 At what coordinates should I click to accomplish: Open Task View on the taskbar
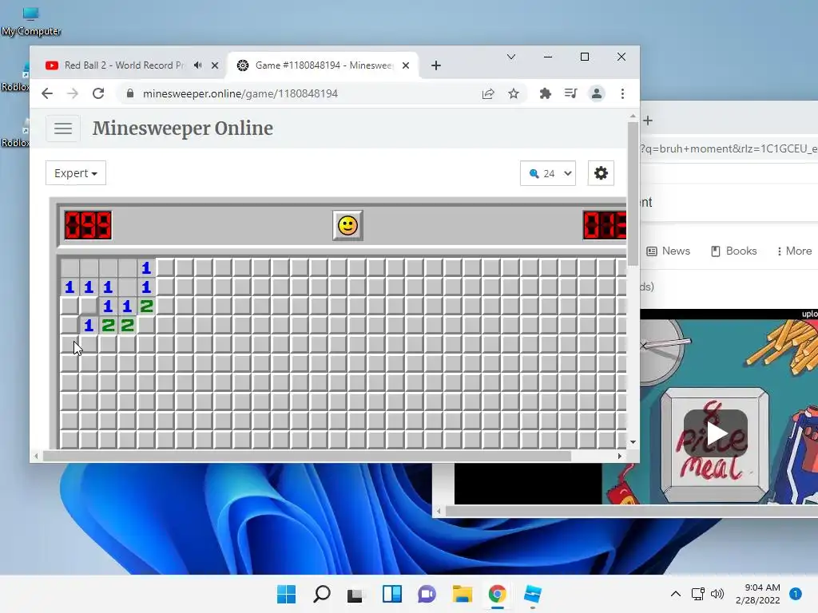click(x=355, y=594)
